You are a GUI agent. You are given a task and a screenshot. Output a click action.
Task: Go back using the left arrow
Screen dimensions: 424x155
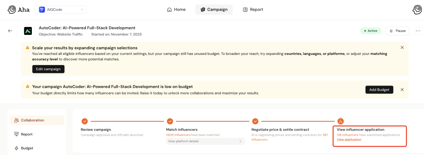click(10, 31)
